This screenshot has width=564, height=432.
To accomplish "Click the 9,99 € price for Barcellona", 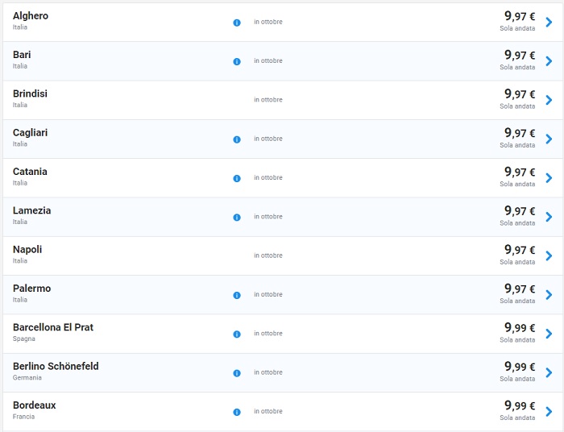I will coord(520,328).
